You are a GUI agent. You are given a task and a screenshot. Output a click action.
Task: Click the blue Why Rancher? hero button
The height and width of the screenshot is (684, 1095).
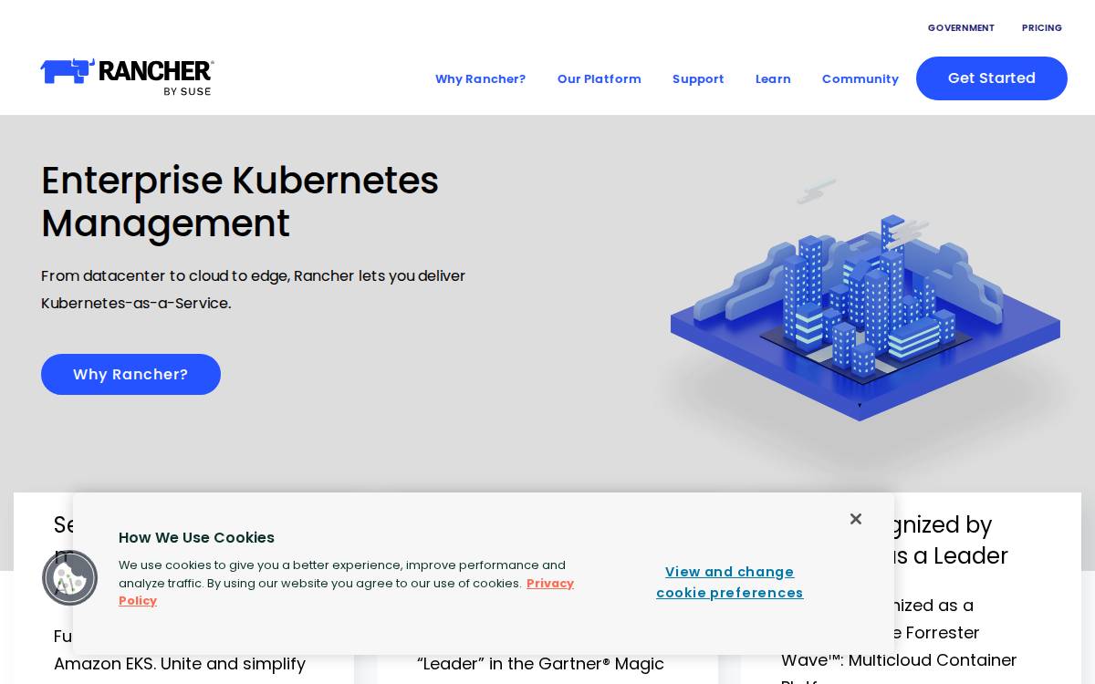click(130, 374)
